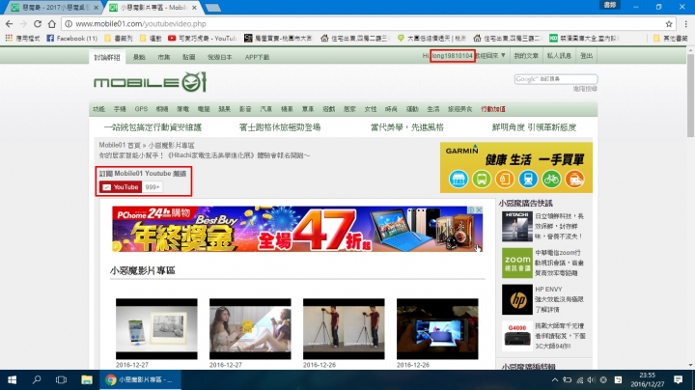Click the Garmin train icon in ad

pos(528,180)
